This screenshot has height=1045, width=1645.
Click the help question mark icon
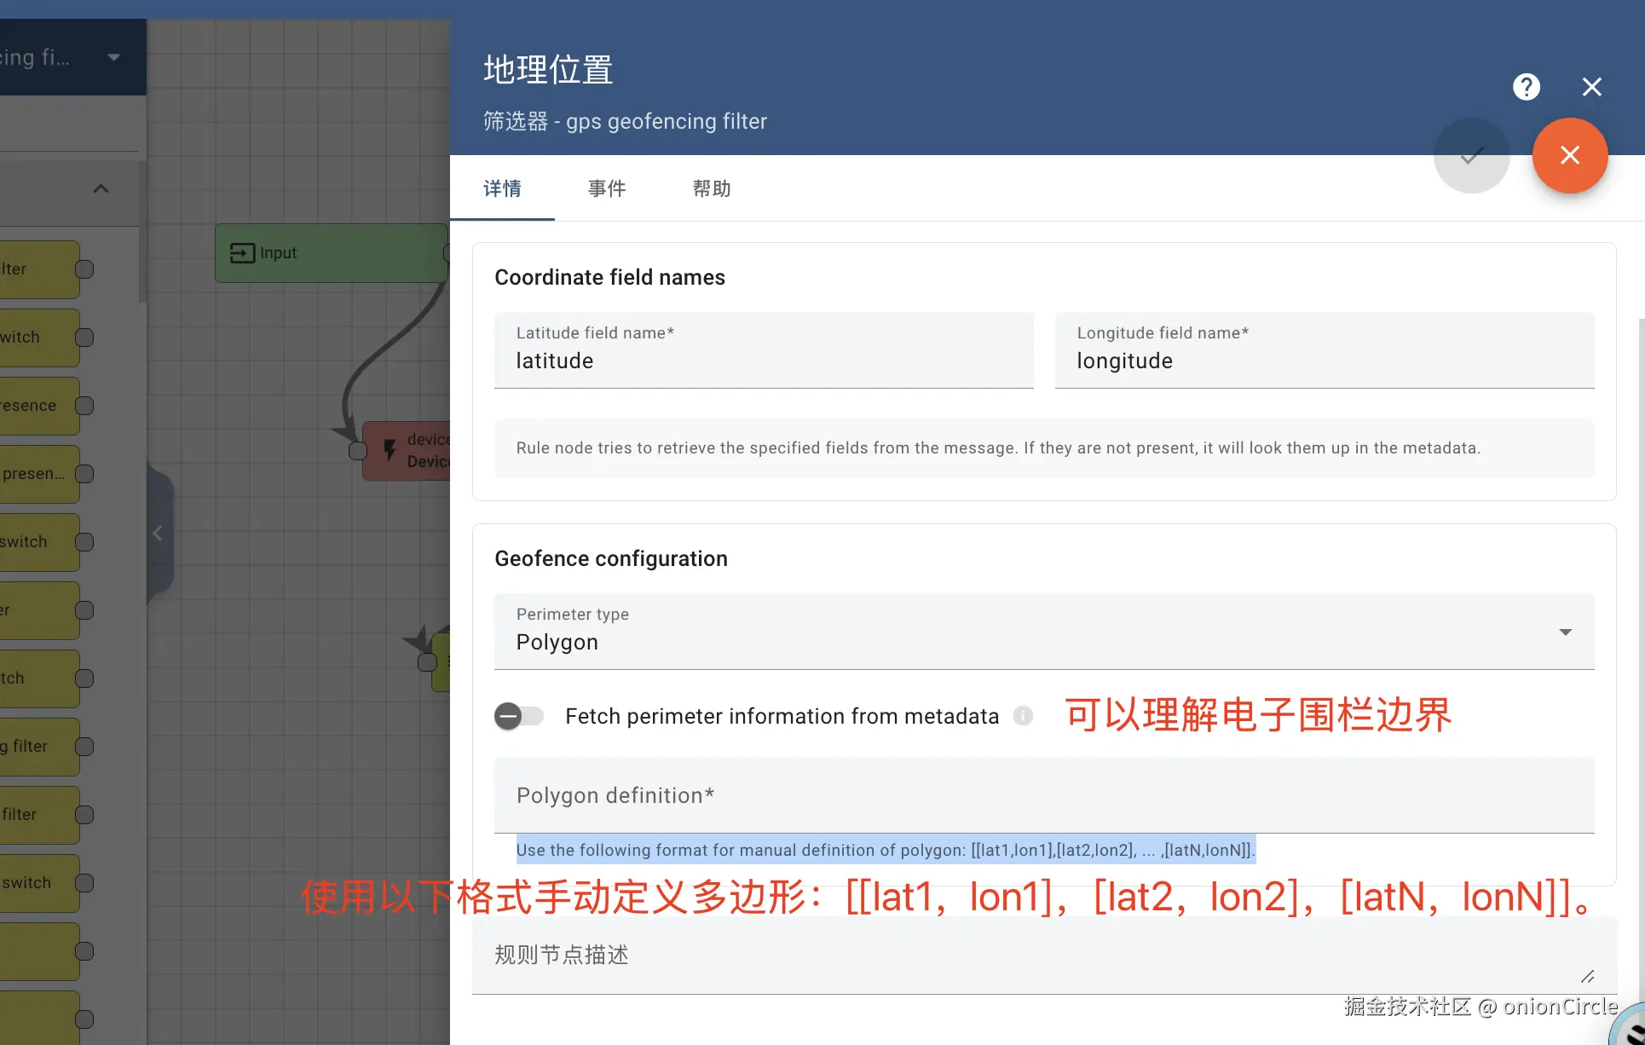tap(1526, 87)
